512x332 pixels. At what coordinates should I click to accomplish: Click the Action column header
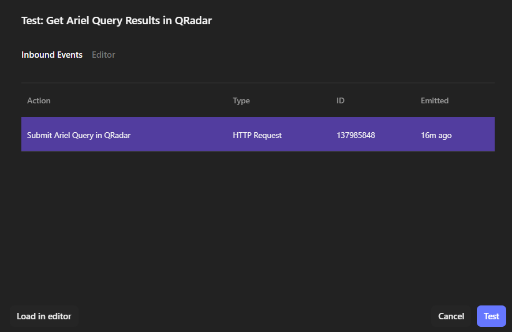click(39, 100)
